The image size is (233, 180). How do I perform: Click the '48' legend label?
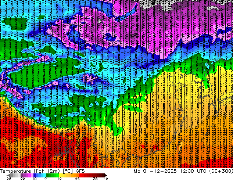click(x=106, y=179)
